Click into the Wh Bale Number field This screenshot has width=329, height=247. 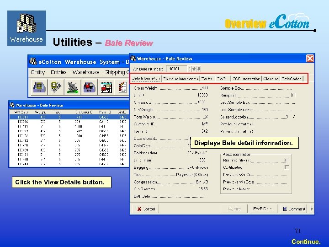[x=176, y=69]
